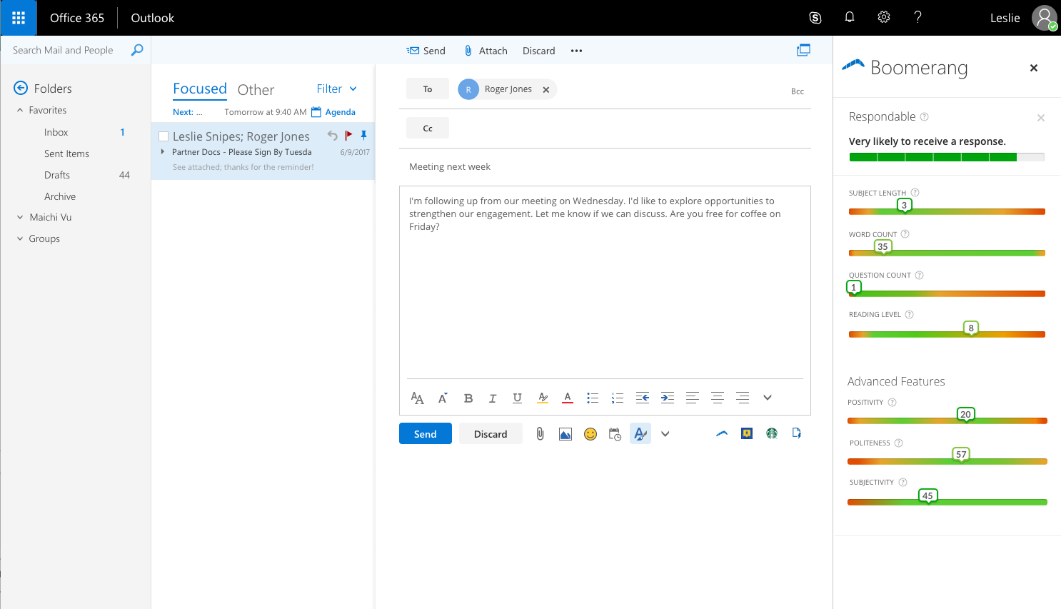Open font color picker
Screen dimensions: 1061x609
[568, 398]
